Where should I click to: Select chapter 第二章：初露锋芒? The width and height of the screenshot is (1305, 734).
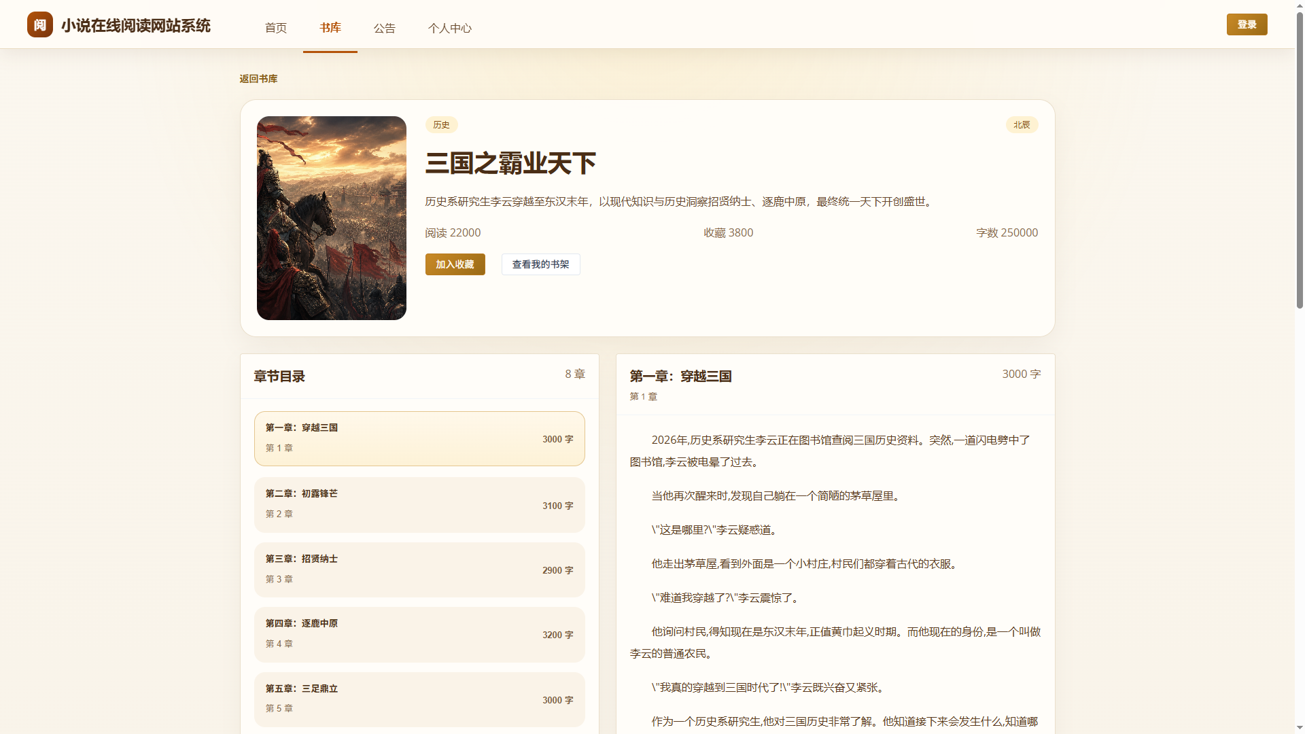point(419,504)
